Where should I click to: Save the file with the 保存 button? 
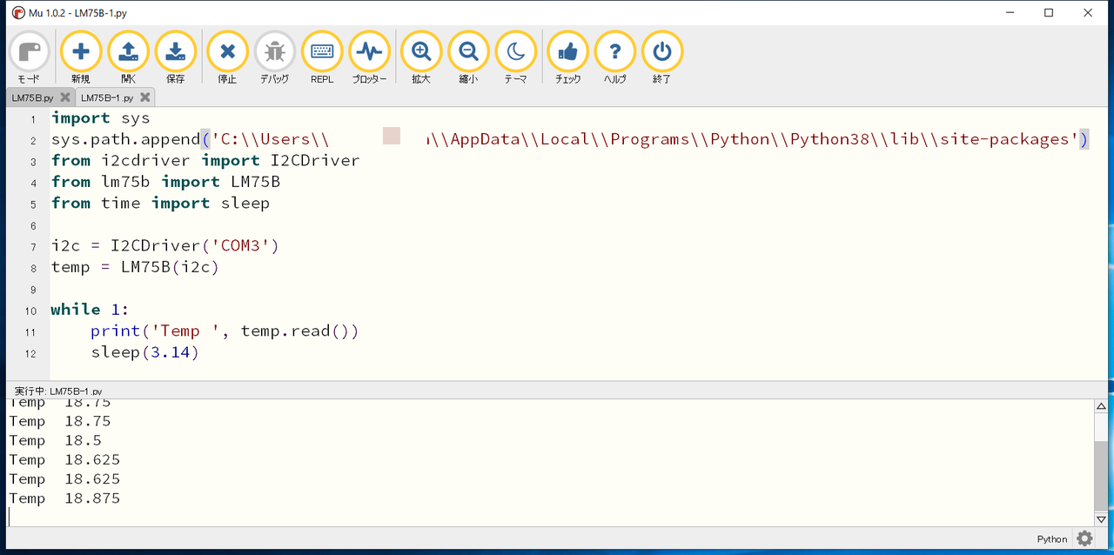point(175,57)
